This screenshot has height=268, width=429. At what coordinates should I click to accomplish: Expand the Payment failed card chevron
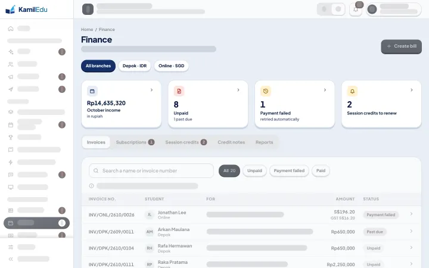(325, 90)
